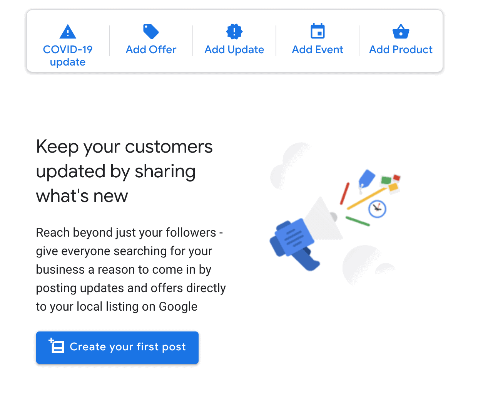Click the Add Event calendar icon
The width and height of the screenshot is (488, 407).
coord(318,32)
